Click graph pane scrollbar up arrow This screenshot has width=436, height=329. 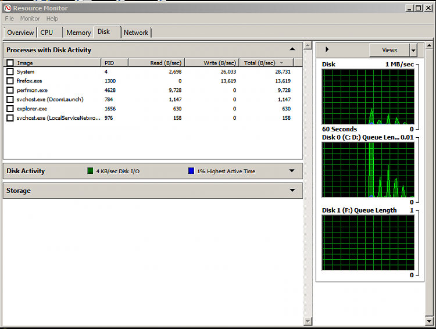coord(429,45)
